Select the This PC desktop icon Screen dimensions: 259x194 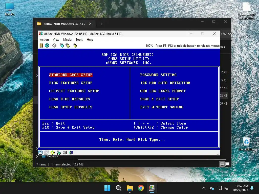(10, 10)
